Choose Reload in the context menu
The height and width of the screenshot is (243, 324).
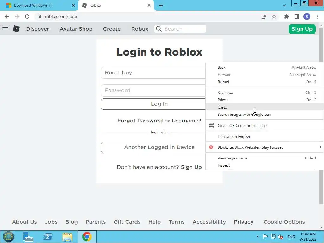(x=265, y=82)
